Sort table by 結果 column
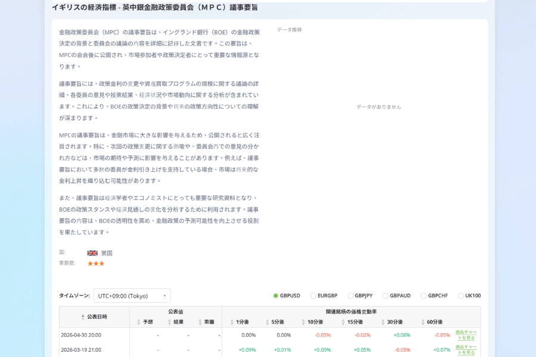 point(176,322)
